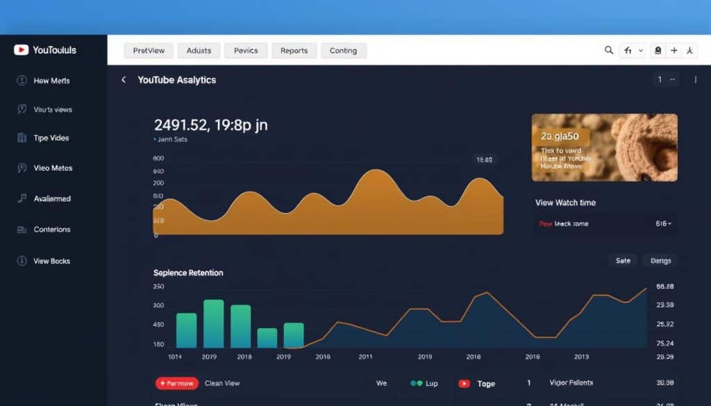Click the Toge label
The image size is (711, 406).
(486, 384)
